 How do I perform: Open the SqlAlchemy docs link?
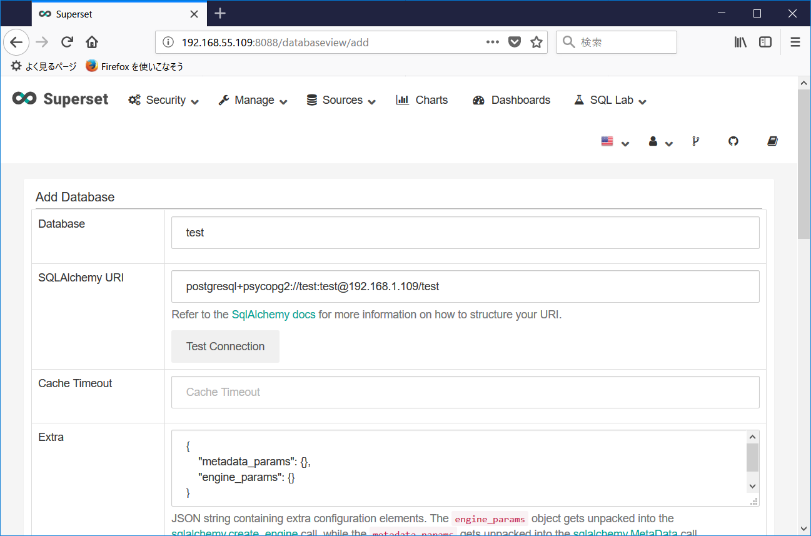(273, 315)
